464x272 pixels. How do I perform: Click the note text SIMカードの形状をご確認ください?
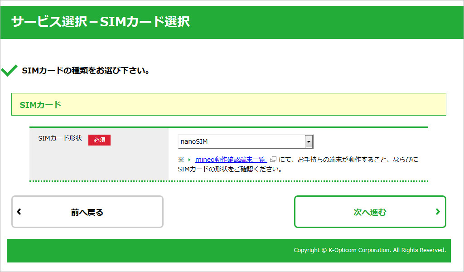[x=230, y=169]
